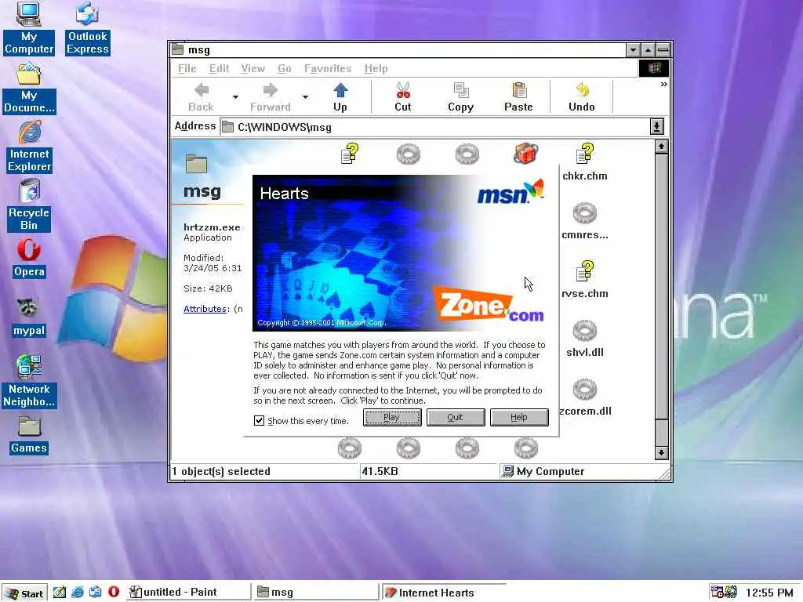Image resolution: width=803 pixels, height=602 pixels.
Task: Click Opera quick launch icon in taskbar
Action: tap(114, 592)
